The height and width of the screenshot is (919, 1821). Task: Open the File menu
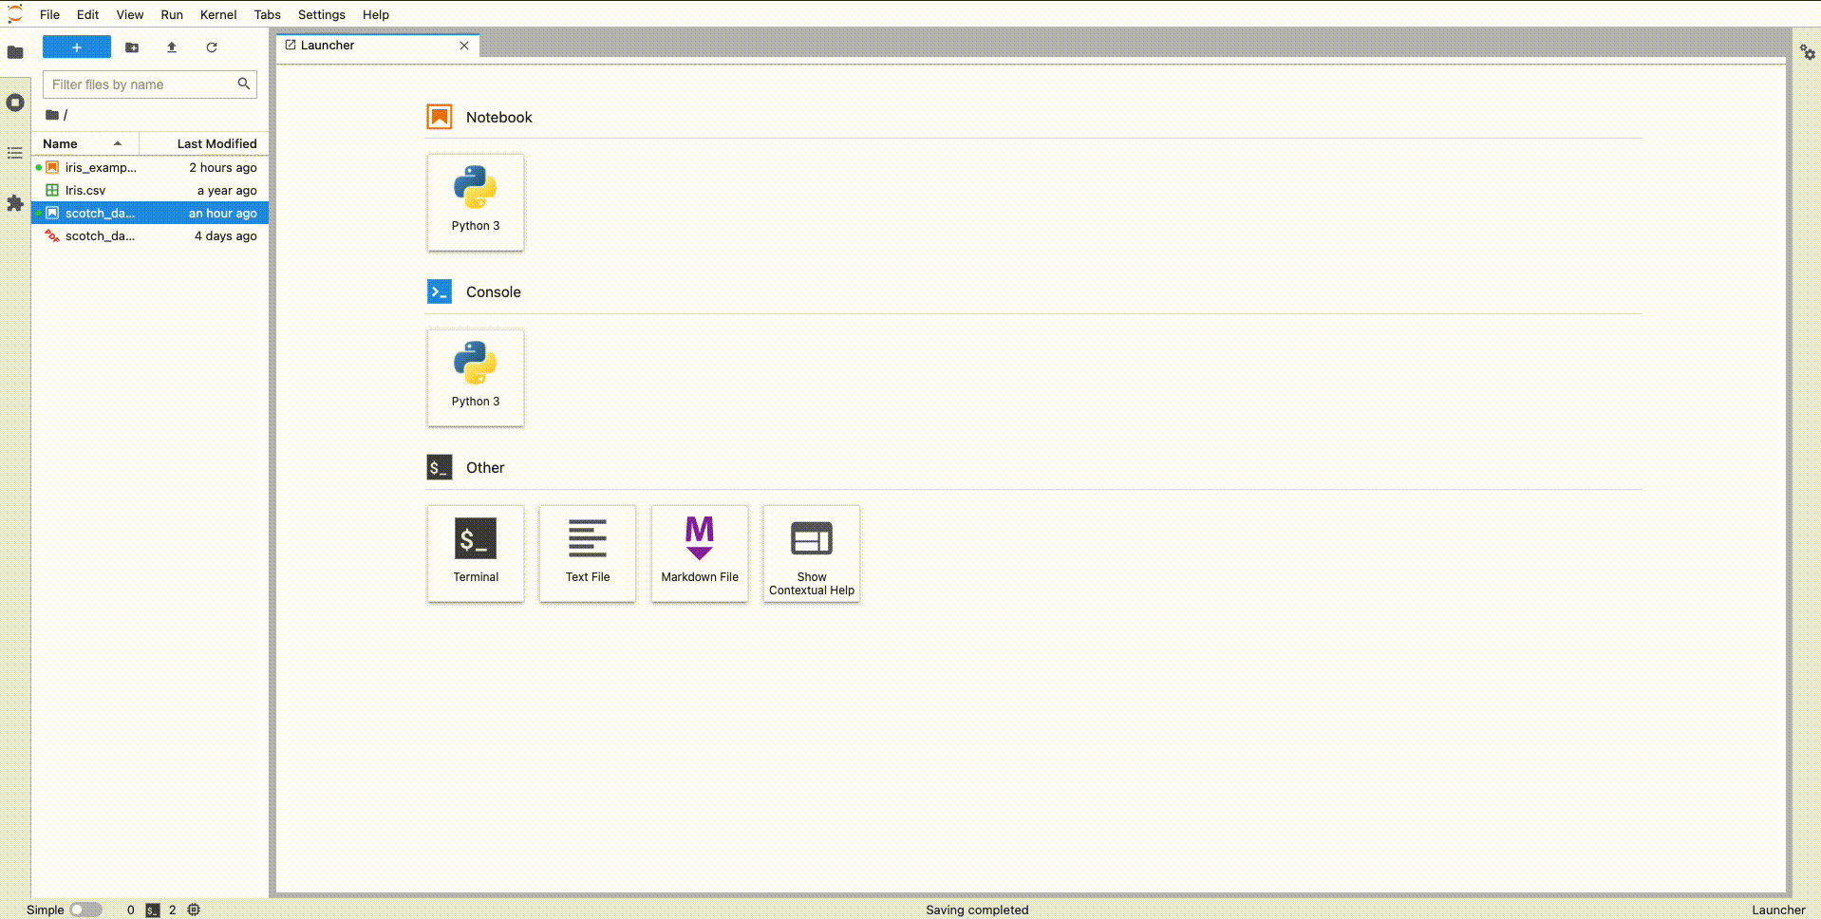point(50,14)
